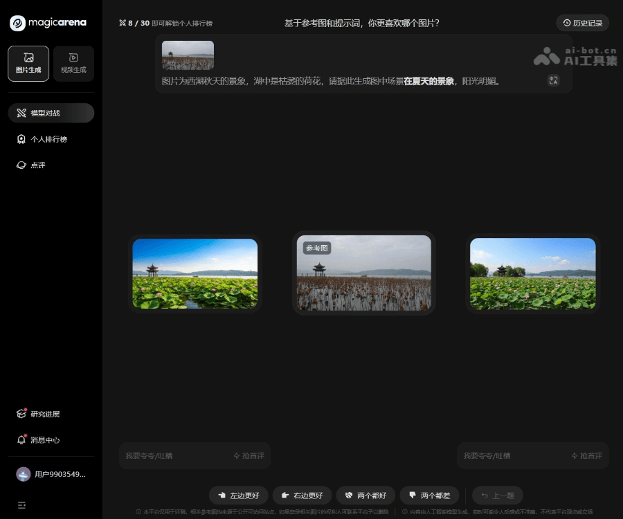Collapse the sidebar with the bottom menu icon
The image size is (623, 519).
click(21, 505)
